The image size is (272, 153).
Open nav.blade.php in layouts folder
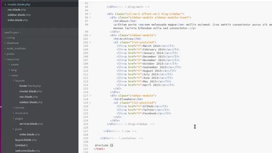[28, 97]
